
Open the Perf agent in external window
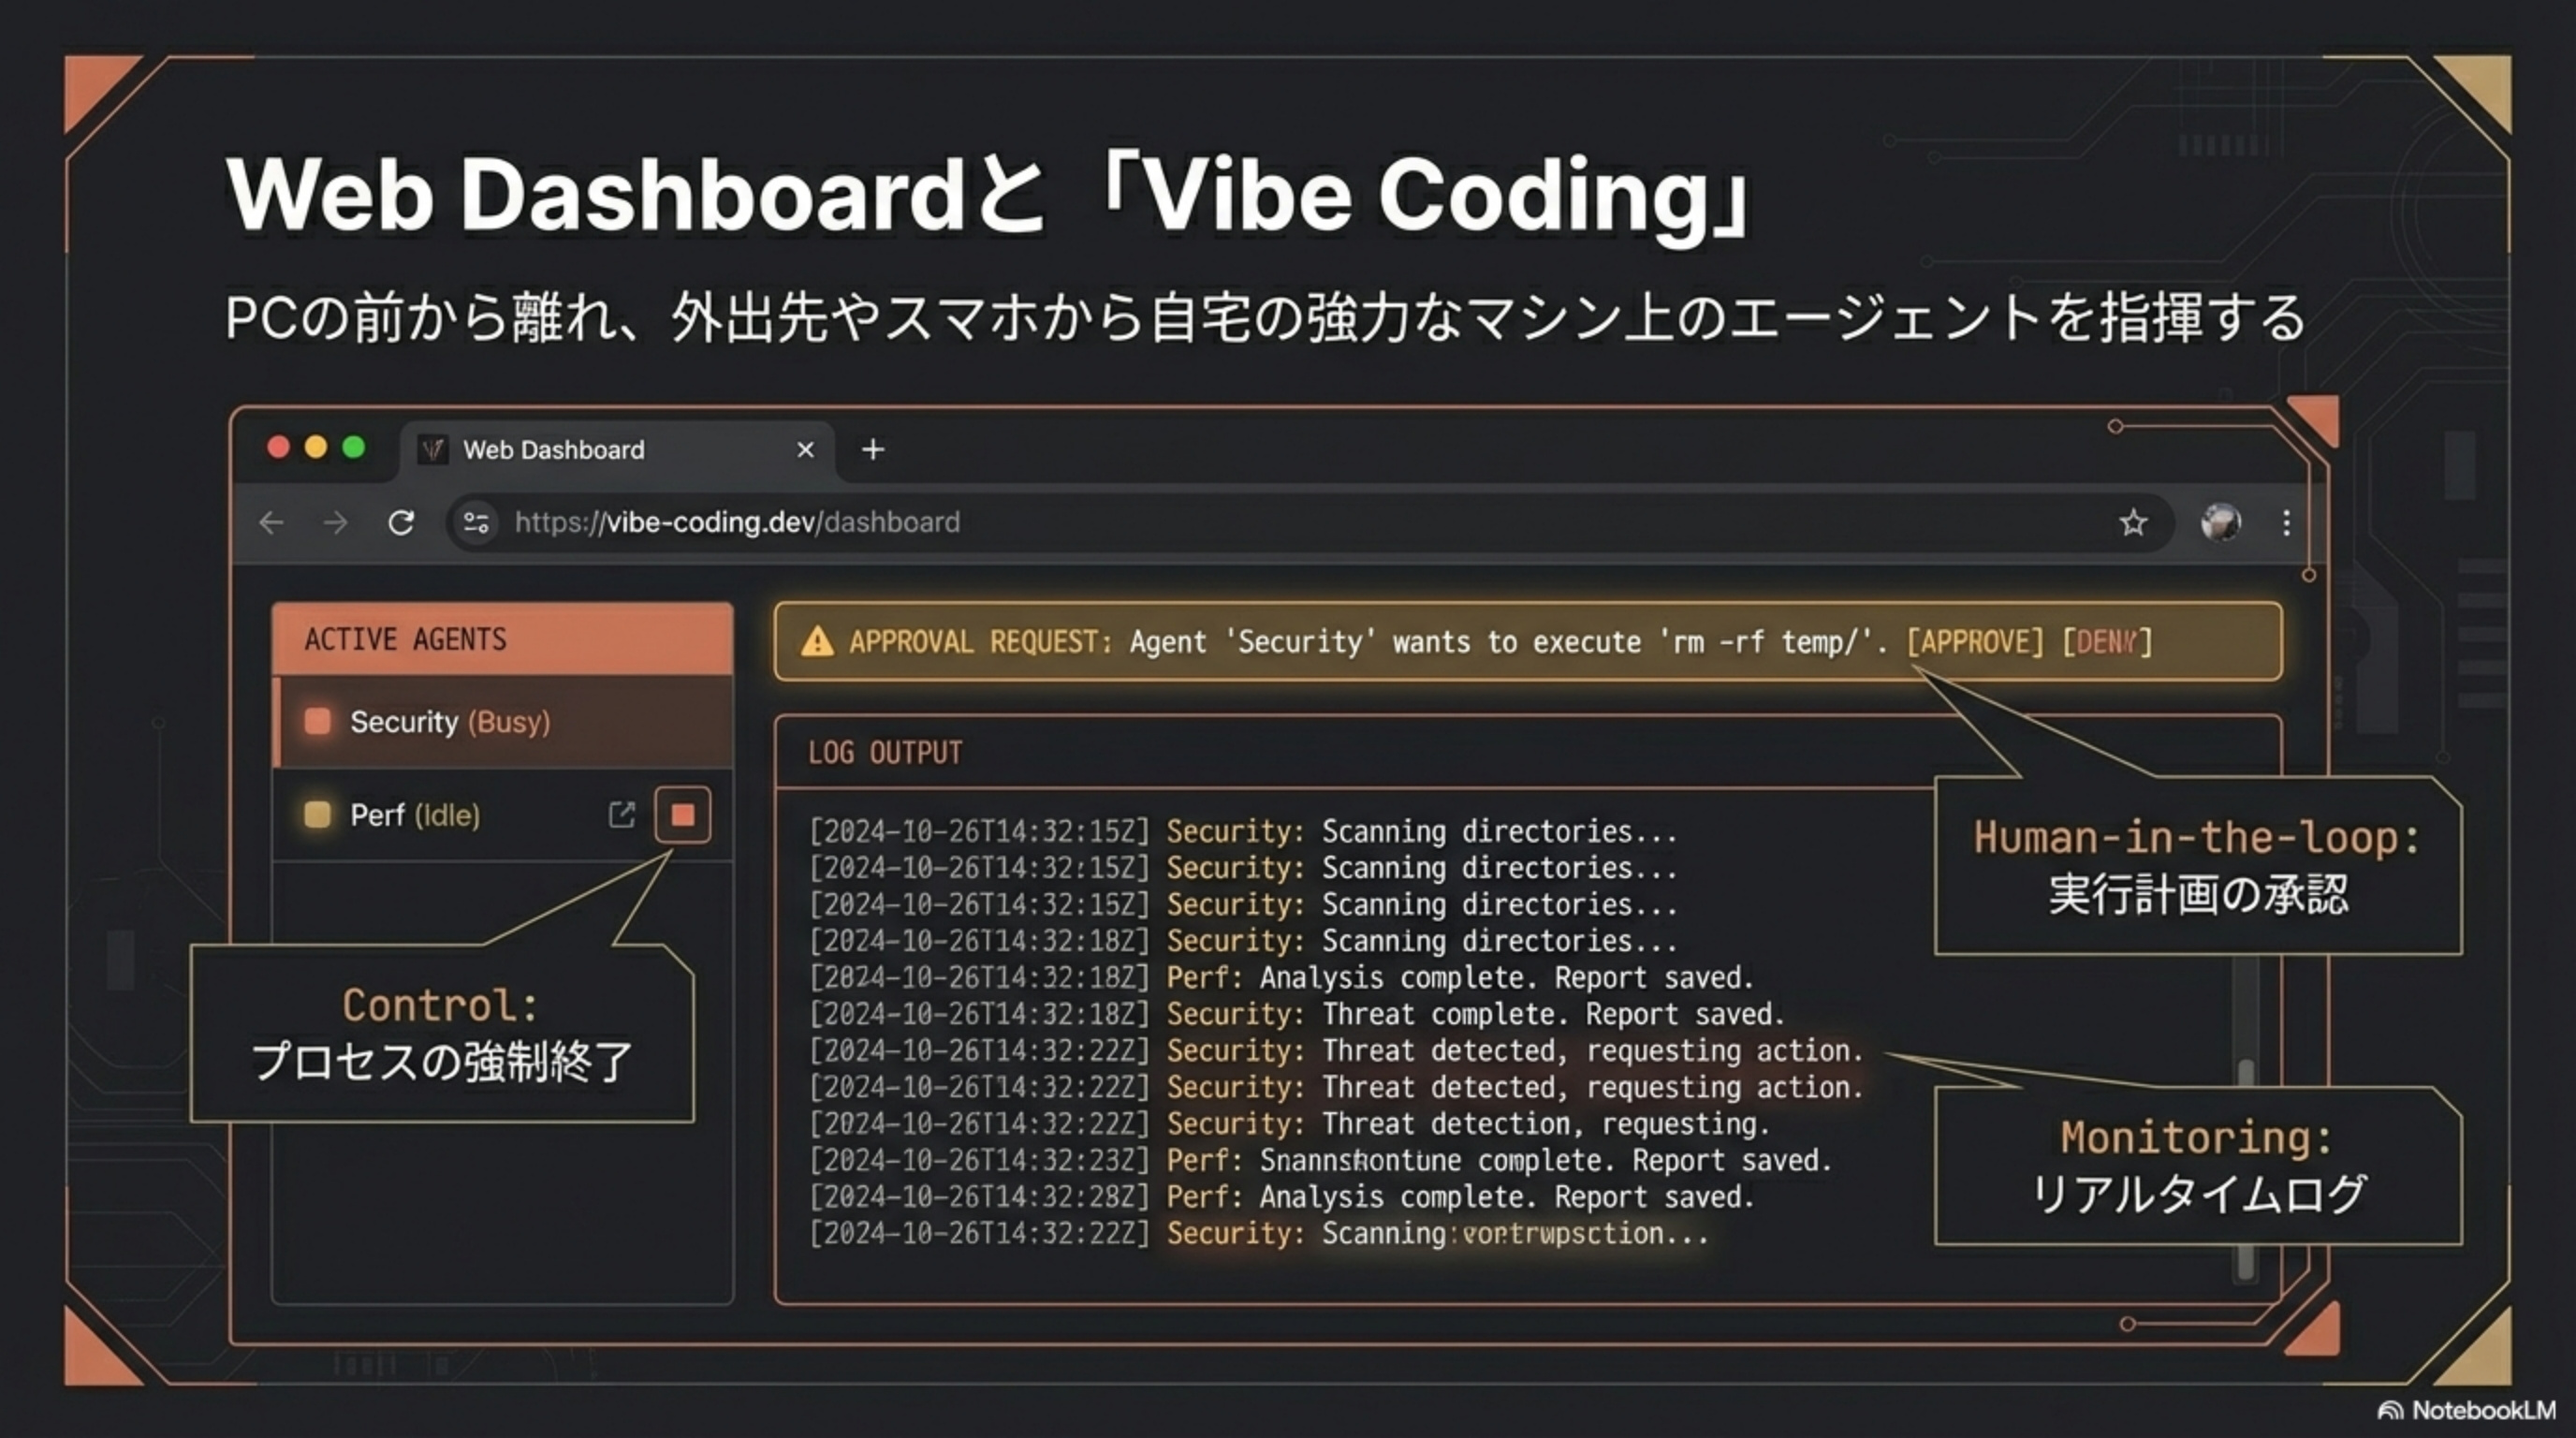point(621,815)
